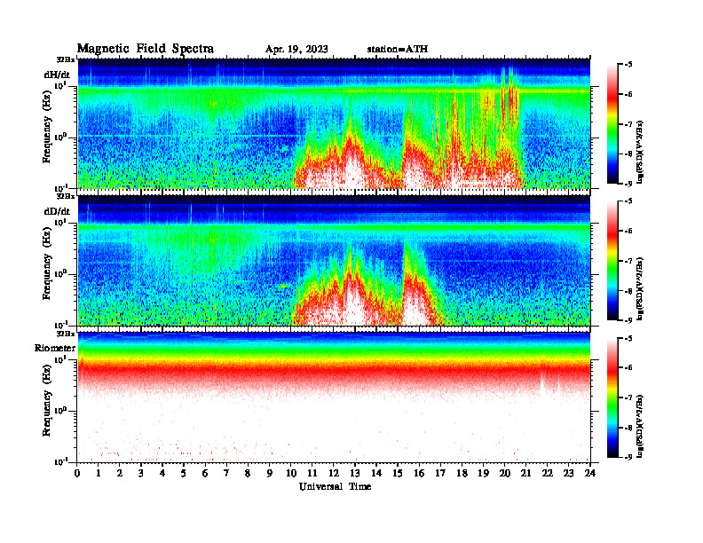Click hour "5" on the time axis
Screen dimensions: 703x543
click(x=184, y=474)
